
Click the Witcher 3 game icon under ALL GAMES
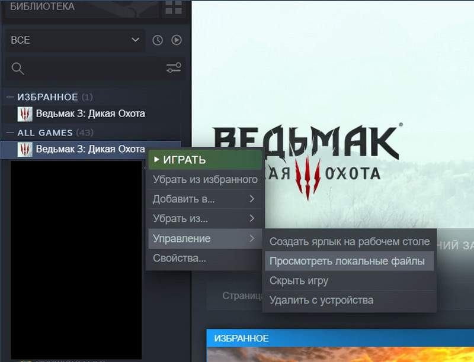(24, 149)
